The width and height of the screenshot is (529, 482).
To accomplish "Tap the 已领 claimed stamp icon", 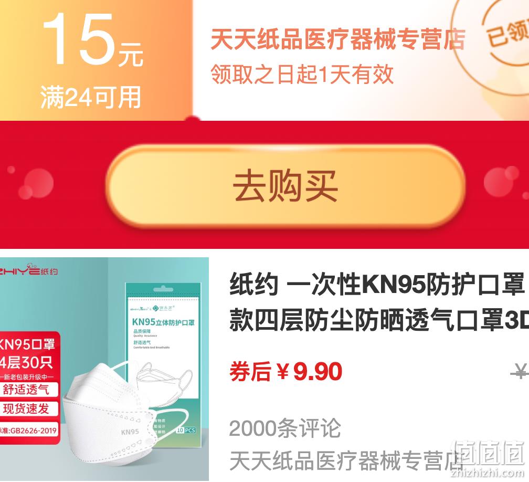I will click(x=499, y=34).
